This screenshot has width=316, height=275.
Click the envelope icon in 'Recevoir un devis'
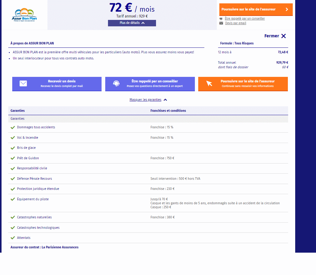point(23,84)
